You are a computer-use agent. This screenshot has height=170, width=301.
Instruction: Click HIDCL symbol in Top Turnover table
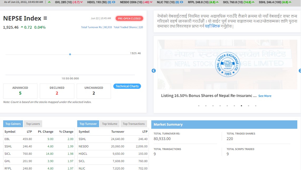(83, 154)
